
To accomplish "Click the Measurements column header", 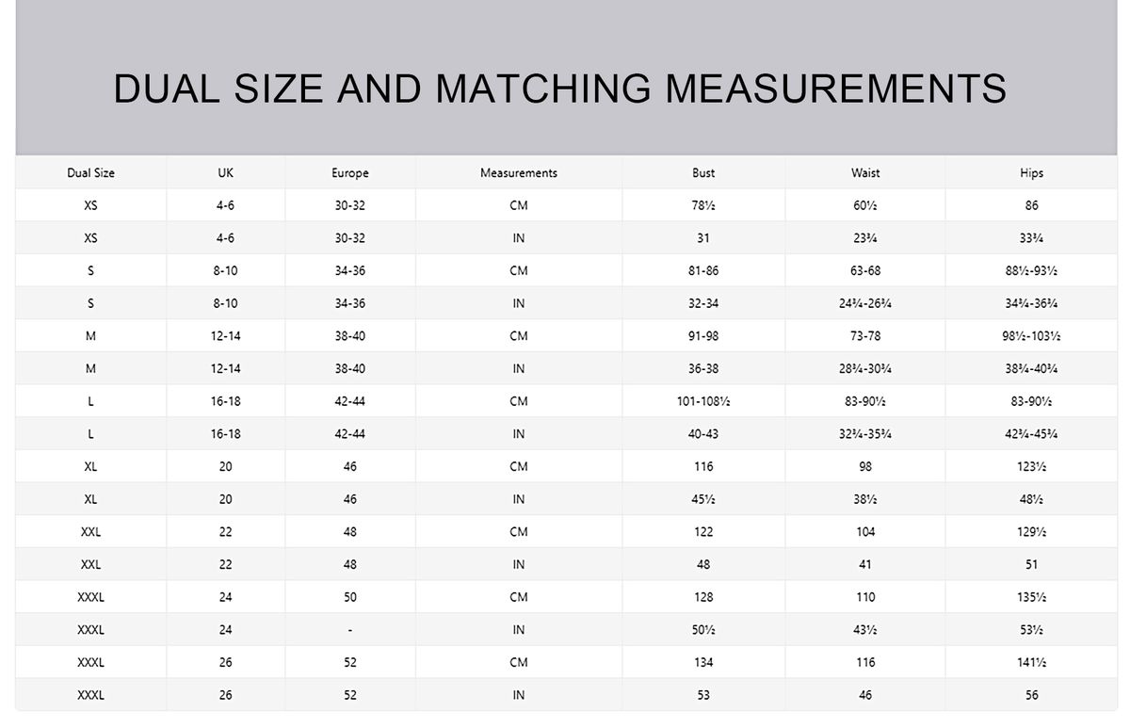I will [518, 173].
